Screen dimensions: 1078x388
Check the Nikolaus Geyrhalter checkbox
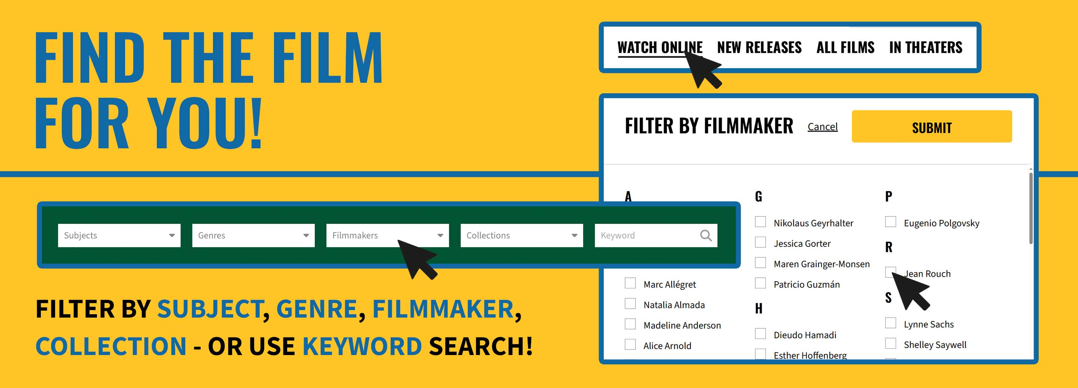tap(760, 222)
